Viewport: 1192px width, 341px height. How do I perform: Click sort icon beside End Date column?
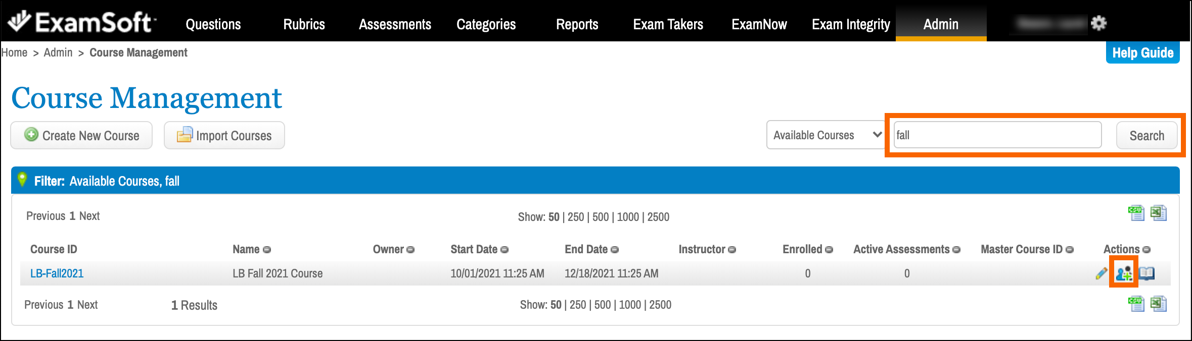615,250
